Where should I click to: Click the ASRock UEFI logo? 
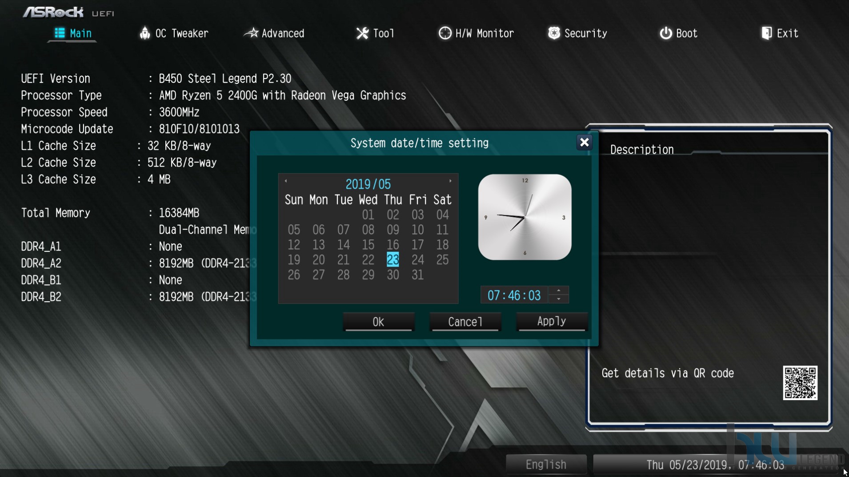pyautogui.click(x=68, y=12)
